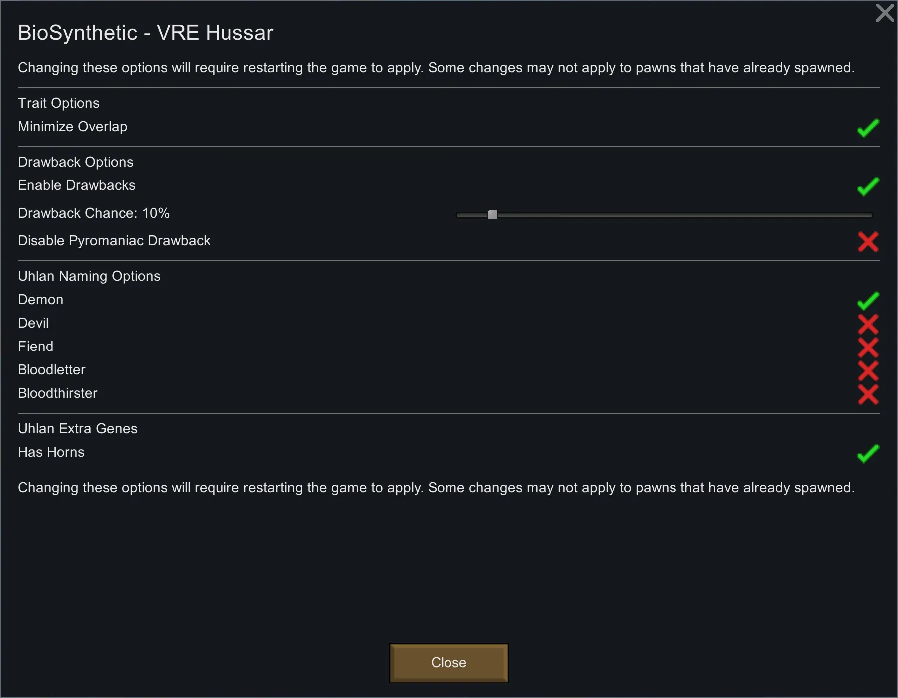The image size is (898, 698).
Task: Toggle the Has Horns green checkmark
Action: pyautogui.click(x=868, y=453)
